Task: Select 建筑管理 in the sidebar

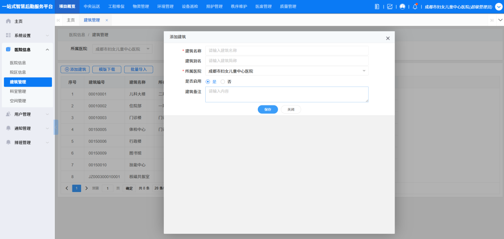Action: (28, 82)
